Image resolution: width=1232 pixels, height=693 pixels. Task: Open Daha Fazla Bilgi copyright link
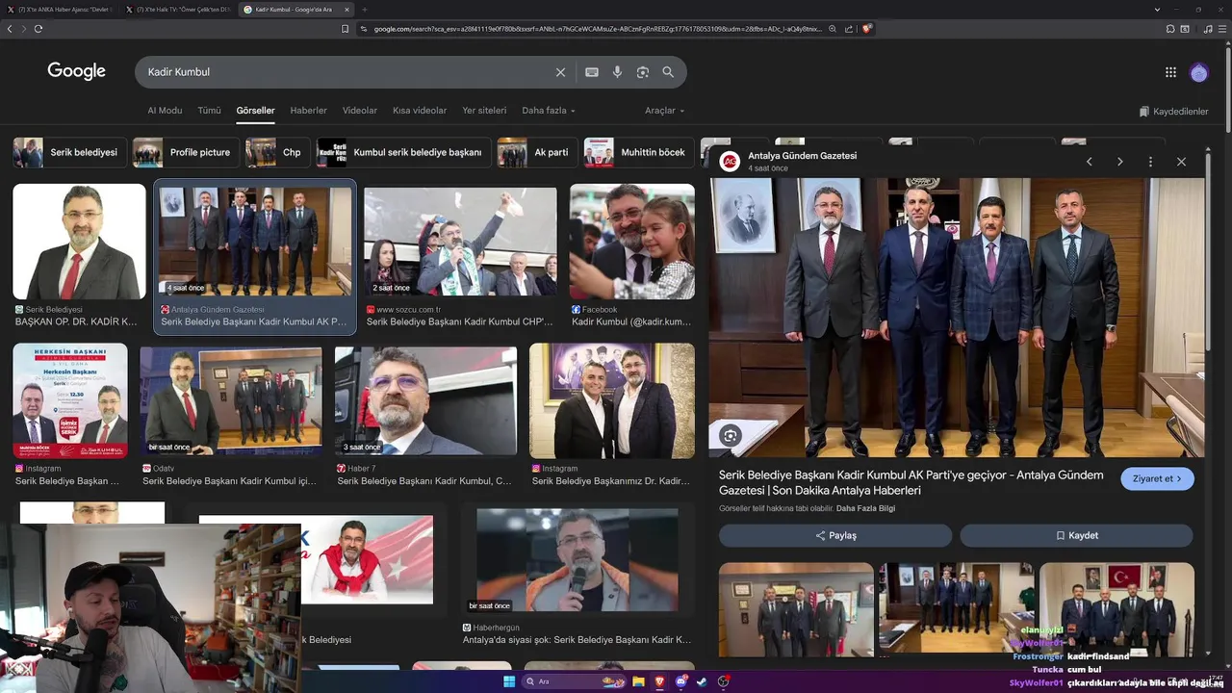[865, 508]
